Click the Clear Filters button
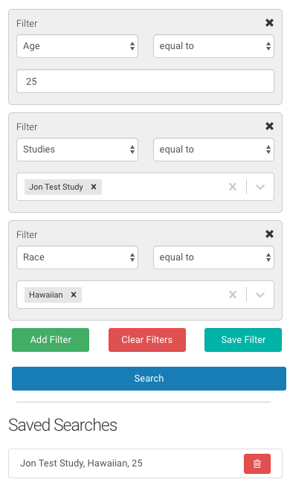The width and height of the screenshot is (290, 488). click(x=147, y=340)
